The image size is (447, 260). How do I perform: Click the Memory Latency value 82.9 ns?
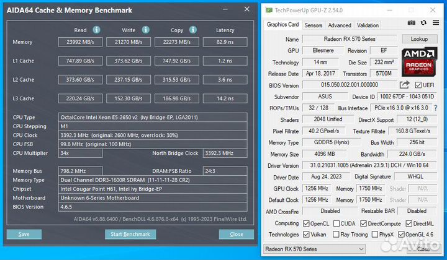(225, 42)
